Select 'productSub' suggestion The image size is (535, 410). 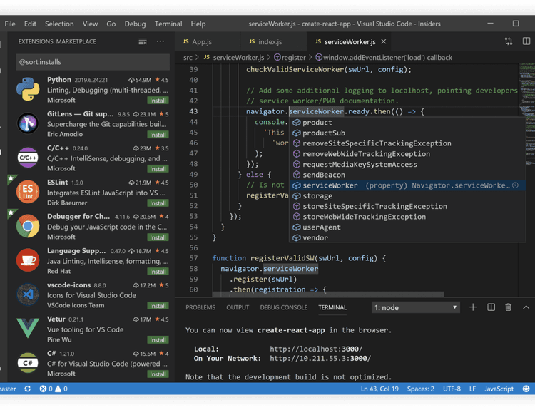407,133
